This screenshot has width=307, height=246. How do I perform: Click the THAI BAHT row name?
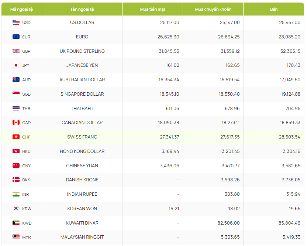point(82,109)
